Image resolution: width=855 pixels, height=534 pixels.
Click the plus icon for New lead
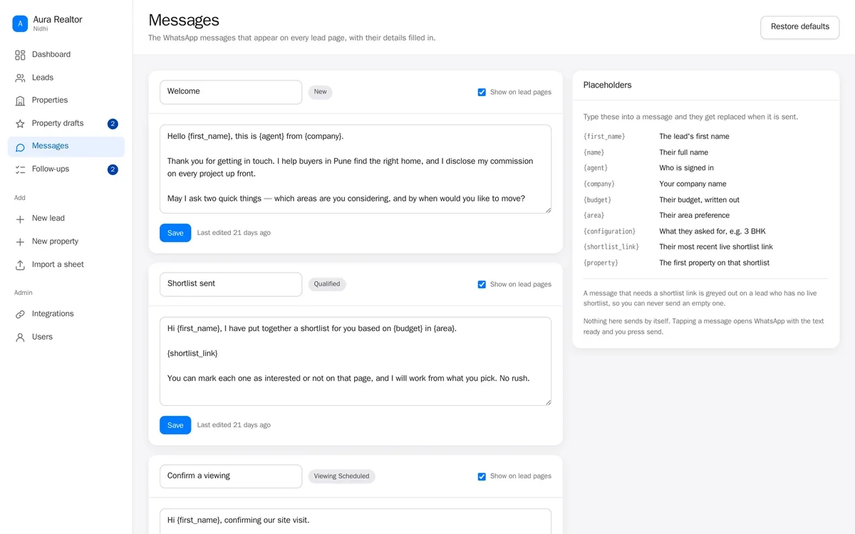[20, 219]
